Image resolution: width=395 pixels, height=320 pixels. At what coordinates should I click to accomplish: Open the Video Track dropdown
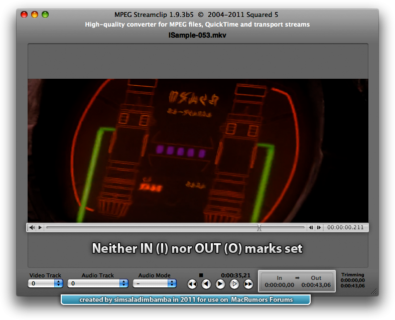point(45,283)
